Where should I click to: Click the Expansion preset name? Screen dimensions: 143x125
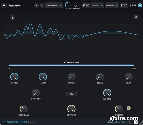[x=15, y=5]
